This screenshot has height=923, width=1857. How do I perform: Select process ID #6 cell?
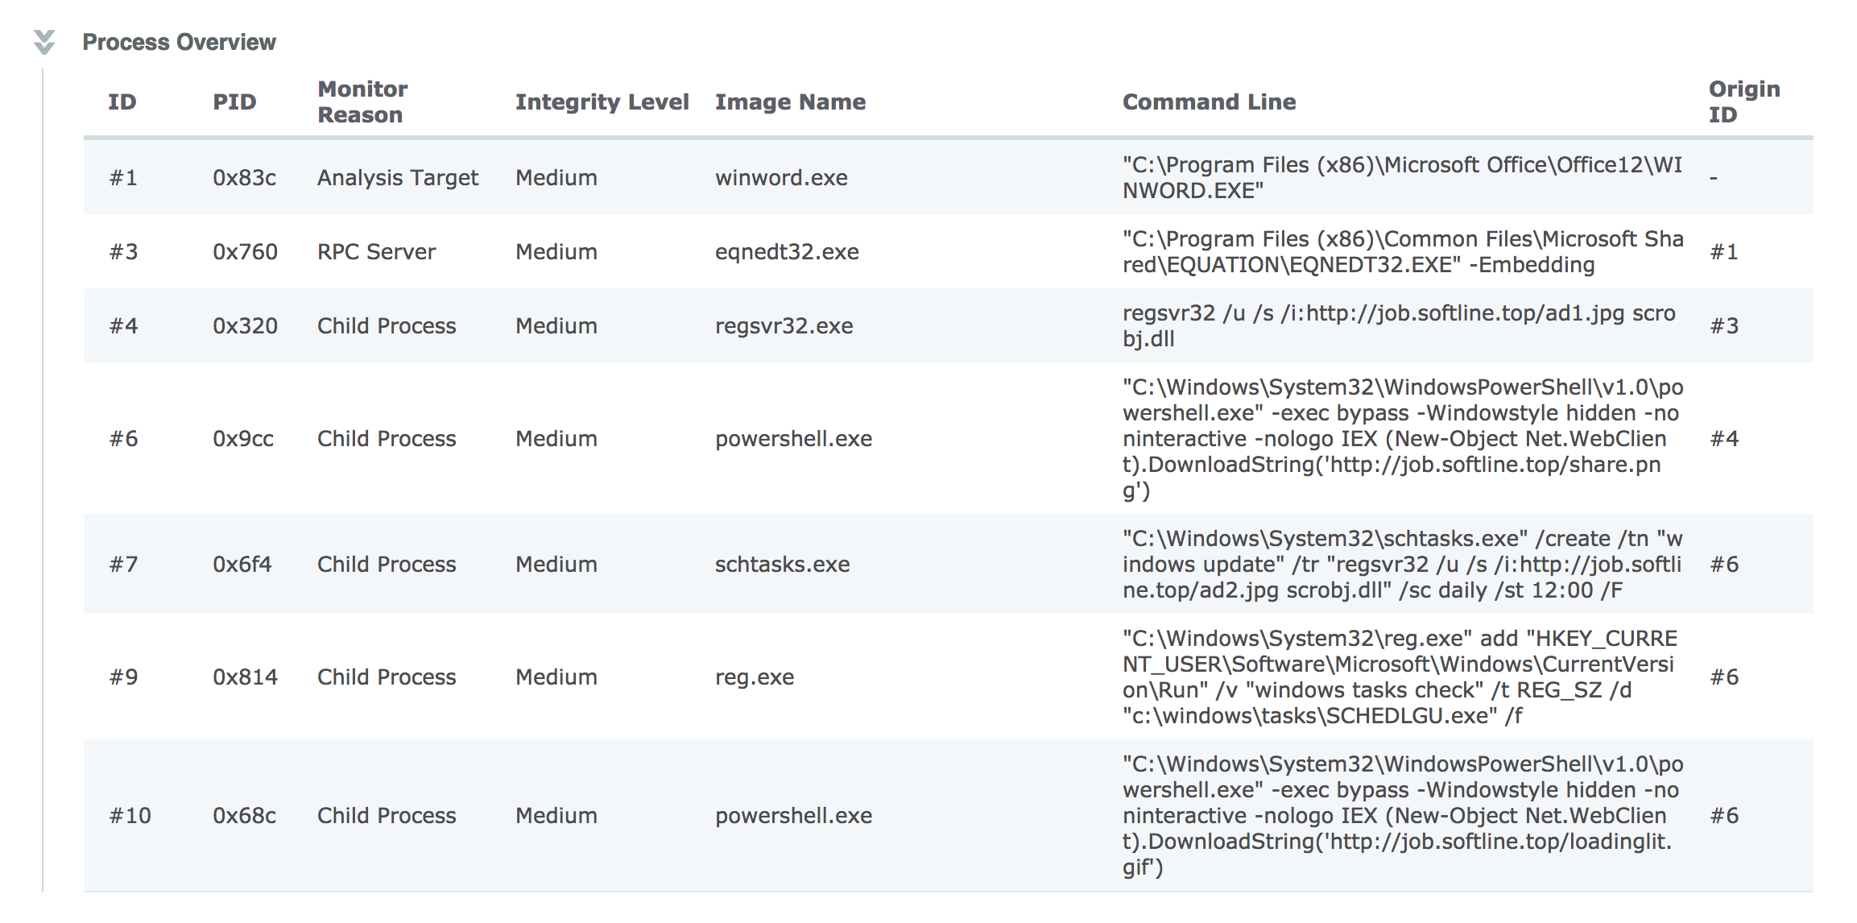[x=123, y=438]
